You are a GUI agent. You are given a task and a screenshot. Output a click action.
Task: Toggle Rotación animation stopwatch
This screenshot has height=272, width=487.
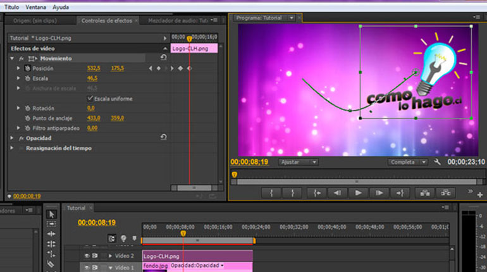pyautogui.click(x=28, y=108)
